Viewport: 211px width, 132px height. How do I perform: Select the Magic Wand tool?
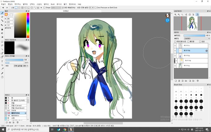click(2, 49)
